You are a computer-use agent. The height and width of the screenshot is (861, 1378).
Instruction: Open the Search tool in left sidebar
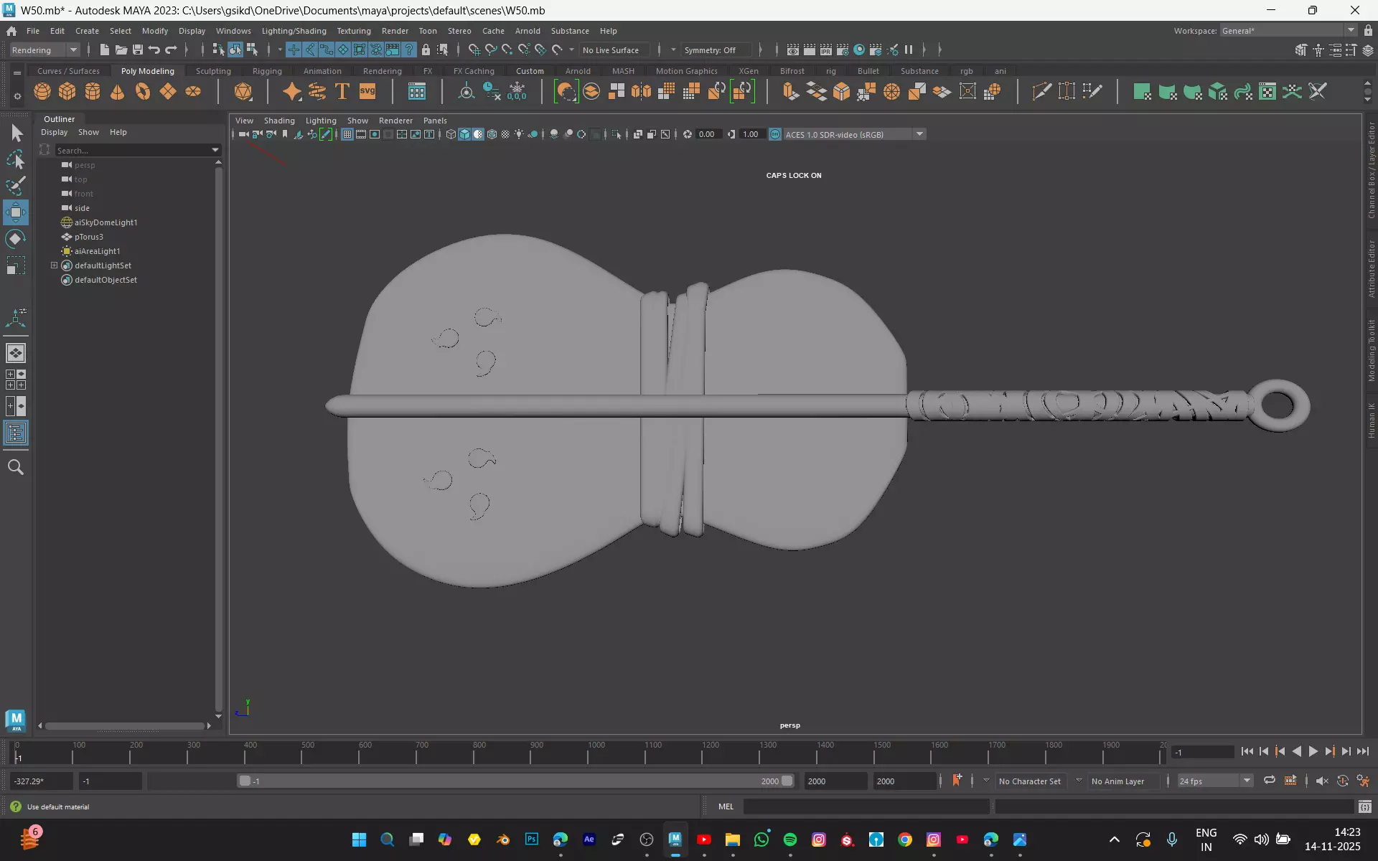tap(16, 467)
